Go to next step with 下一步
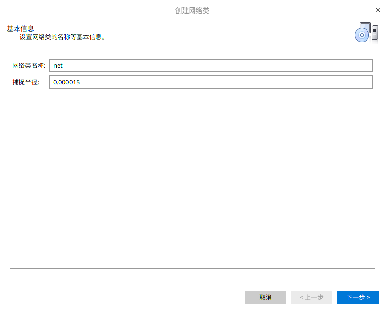 tap(358, 297)
